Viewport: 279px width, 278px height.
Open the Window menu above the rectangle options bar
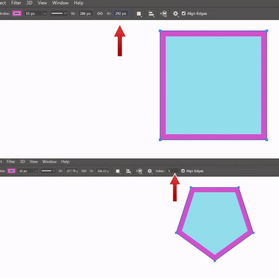(x=60, y=3)
